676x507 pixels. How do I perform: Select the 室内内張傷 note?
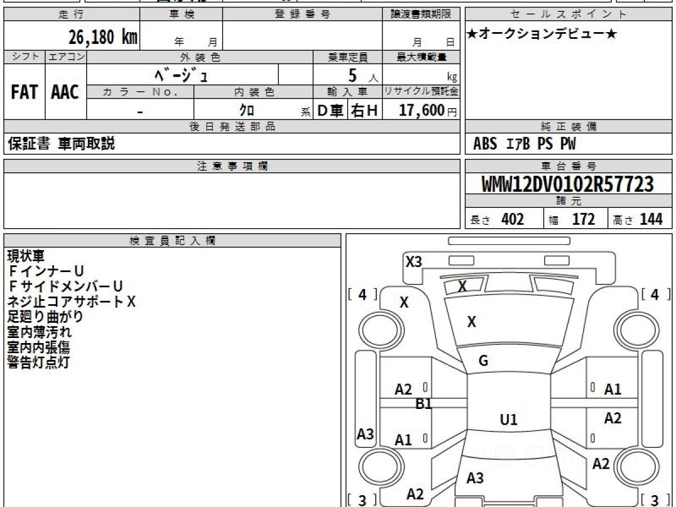pos(38,348)
